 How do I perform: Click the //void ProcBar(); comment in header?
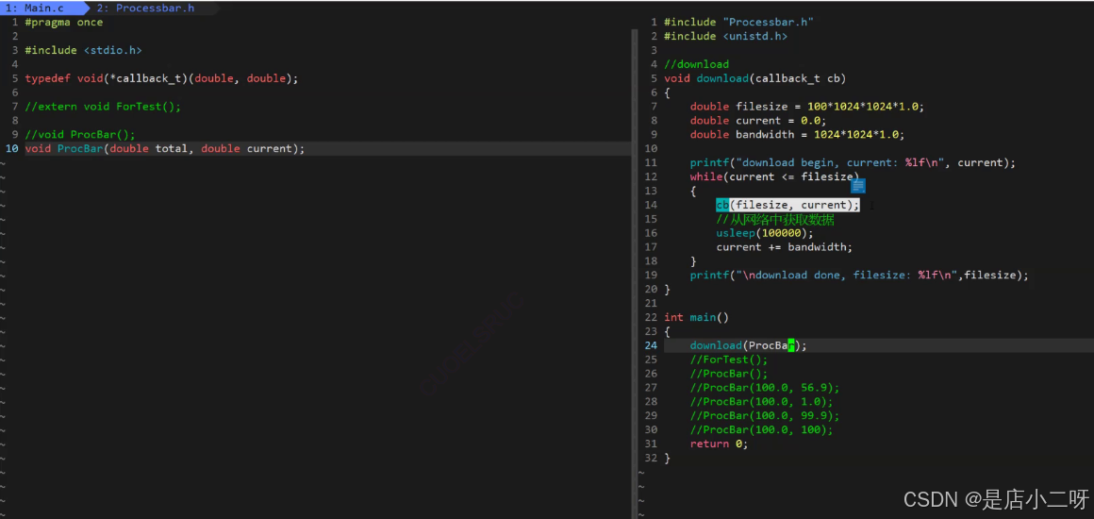[79, 135]
